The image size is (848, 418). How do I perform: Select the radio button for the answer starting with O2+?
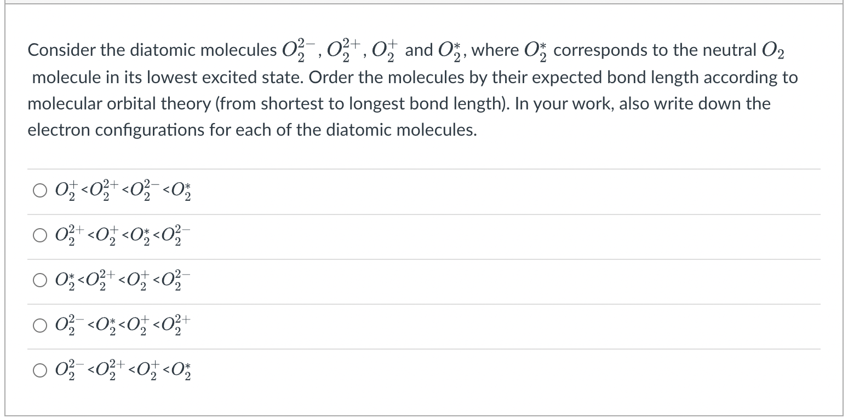pos(39,191)
